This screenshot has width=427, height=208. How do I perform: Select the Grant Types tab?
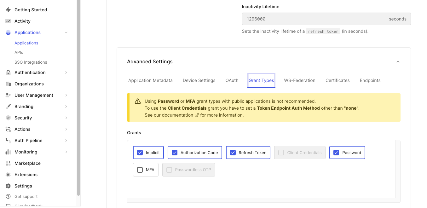tap(261, 80)
